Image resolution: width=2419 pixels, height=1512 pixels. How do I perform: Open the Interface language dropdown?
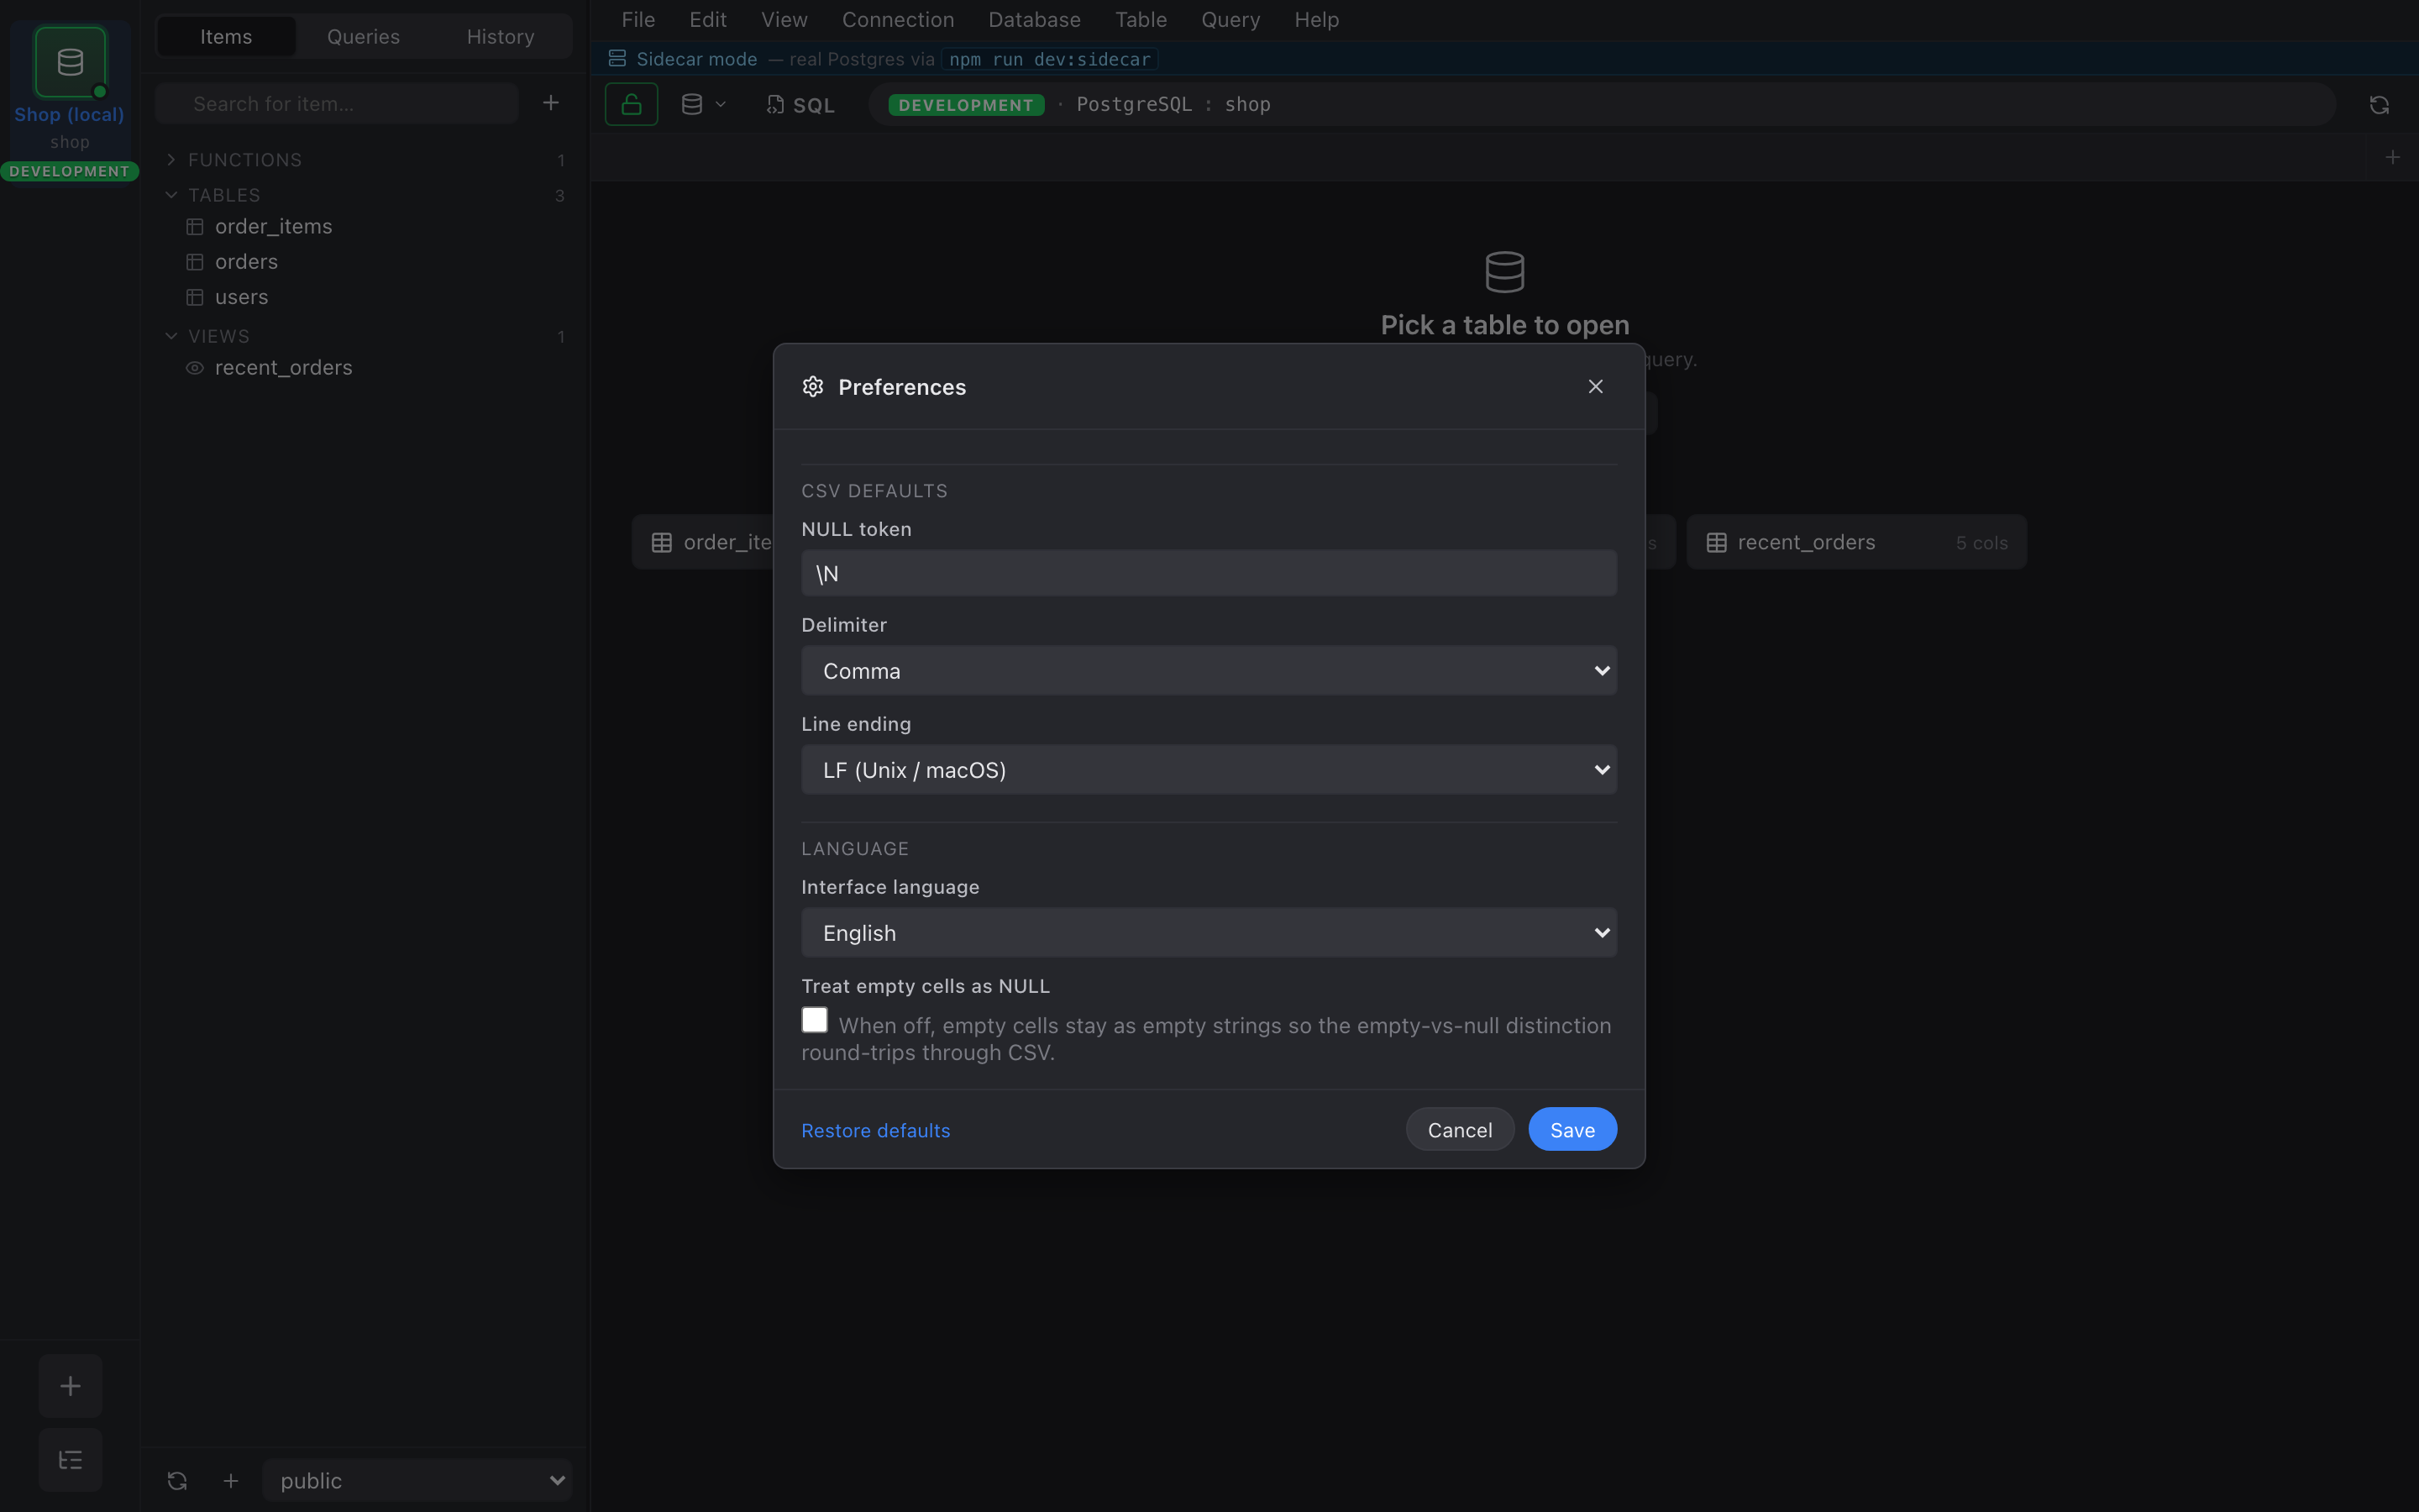[x=1209, y=932]
